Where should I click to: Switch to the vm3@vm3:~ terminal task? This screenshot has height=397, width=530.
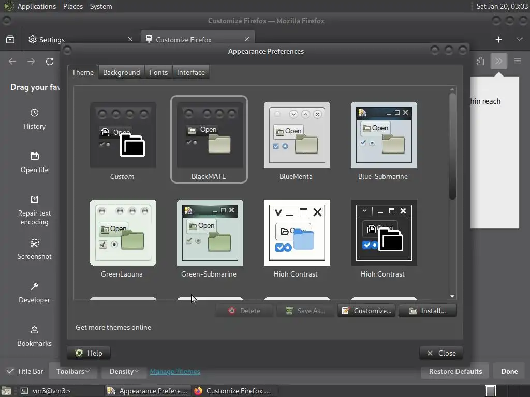click(61, 391)
